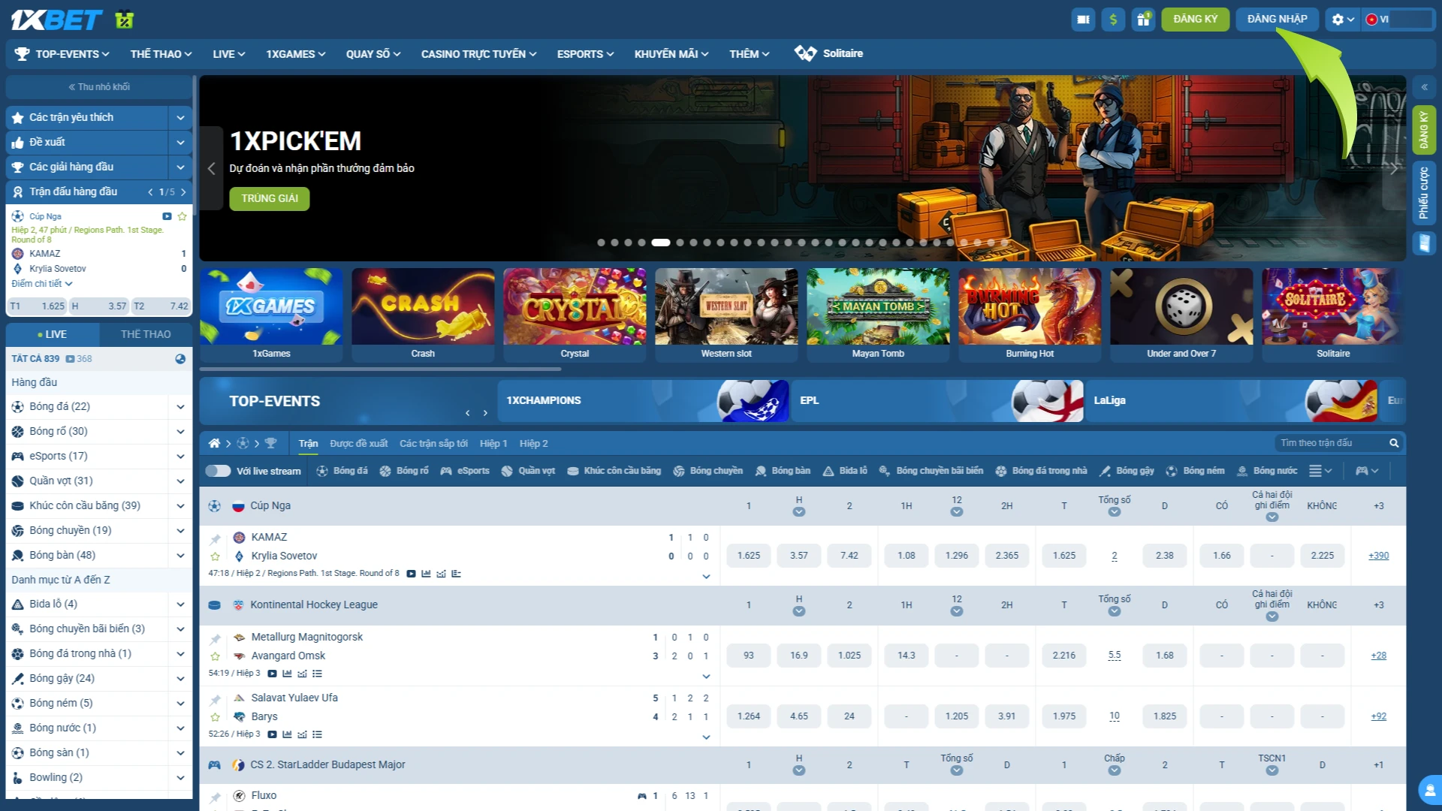Collapse right panel with double-arrow icon
Screen dimensions: 1442x811
coord(1424,87)
